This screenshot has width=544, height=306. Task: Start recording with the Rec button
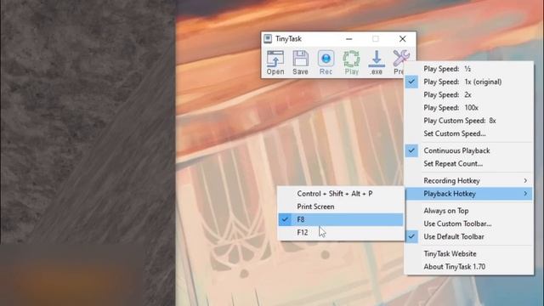point(326,62)
